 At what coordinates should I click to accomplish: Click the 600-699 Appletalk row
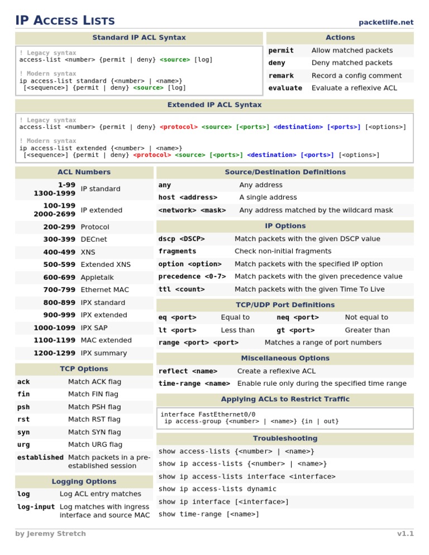(x=84, y=277)
